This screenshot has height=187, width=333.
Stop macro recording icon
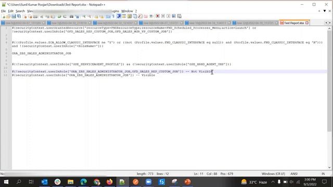coord(163,16)
